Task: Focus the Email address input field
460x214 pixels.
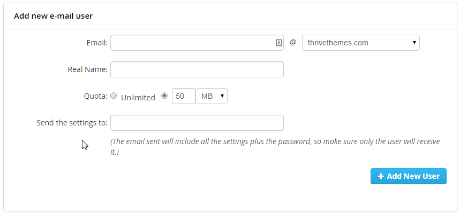Action: (x=197, y=43)
